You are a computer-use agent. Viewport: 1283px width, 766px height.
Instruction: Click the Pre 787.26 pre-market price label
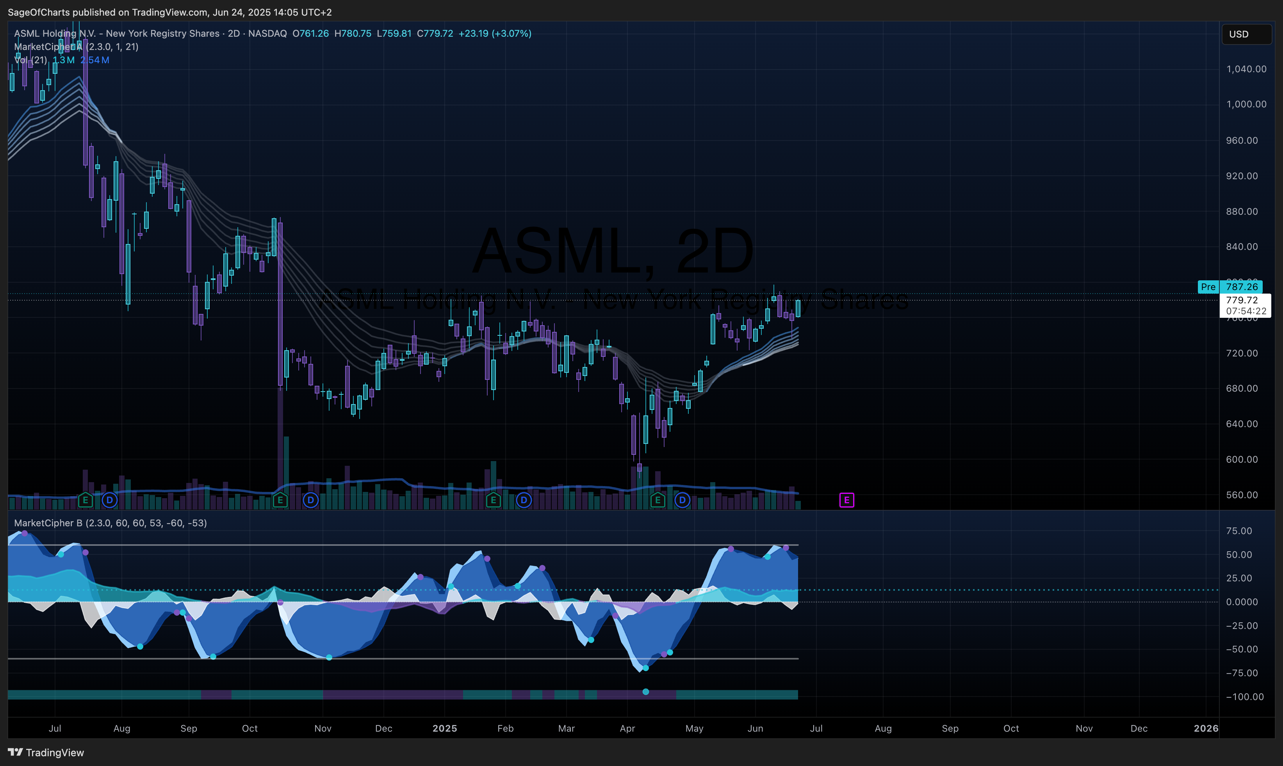coord(1230,287)
